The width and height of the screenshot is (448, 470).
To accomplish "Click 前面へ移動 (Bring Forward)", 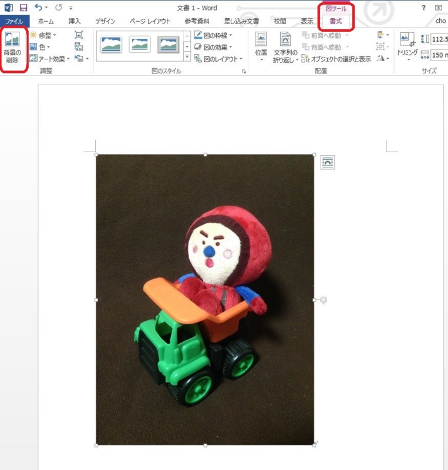I will point(325,35).
